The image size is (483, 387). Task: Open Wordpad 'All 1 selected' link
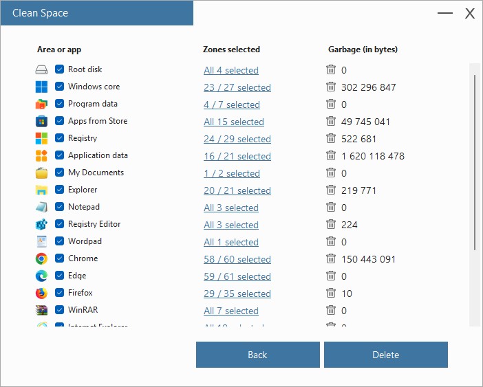[x=231, y=243]
